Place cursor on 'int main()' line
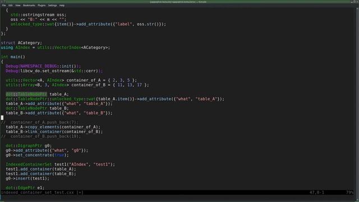The image size is (359, 202). tap(13, 57)
